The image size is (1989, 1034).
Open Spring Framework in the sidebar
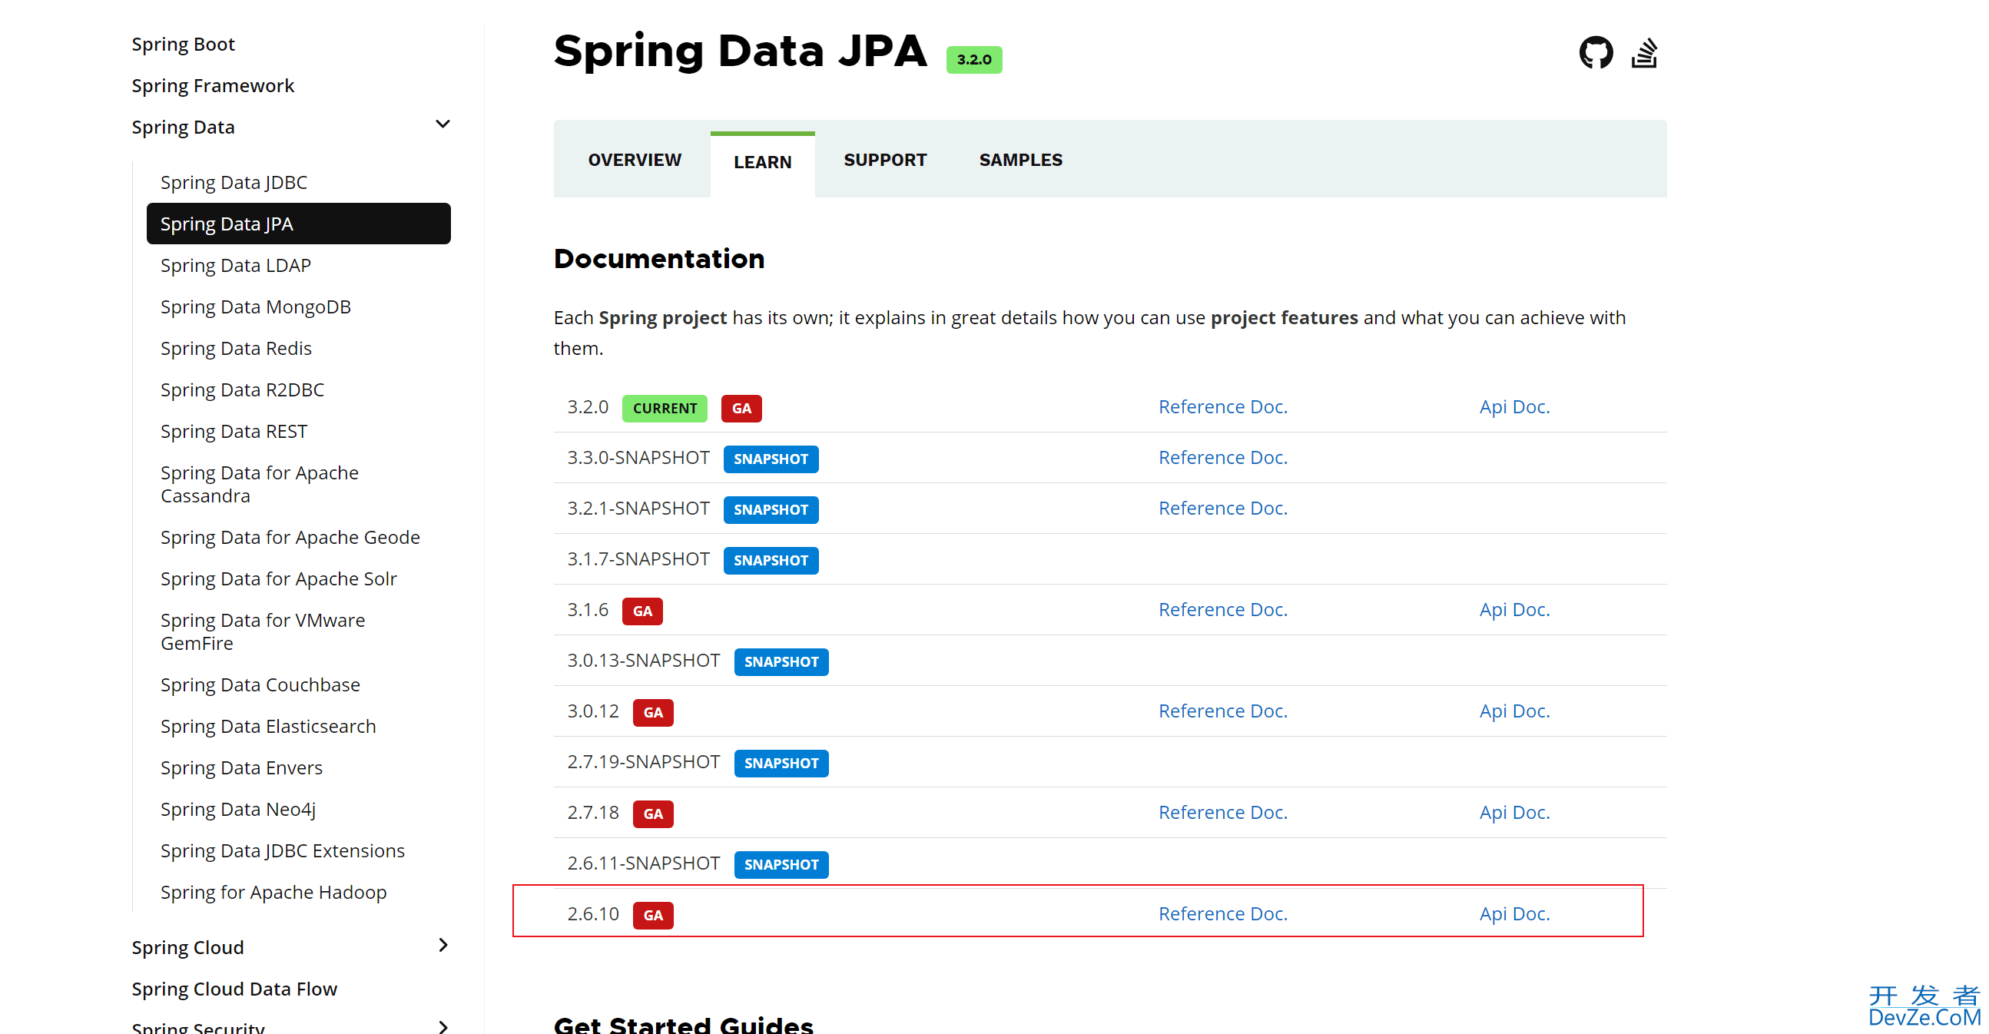coord(212,86)
